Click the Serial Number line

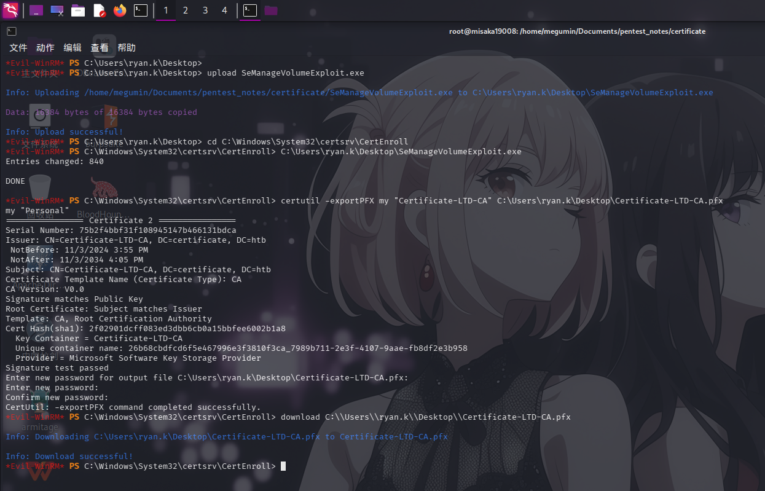coord(121,230)
